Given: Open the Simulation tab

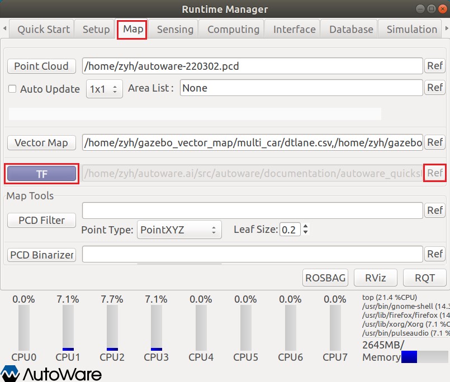Looking at the screenshot, I should (x=411, y=29).
